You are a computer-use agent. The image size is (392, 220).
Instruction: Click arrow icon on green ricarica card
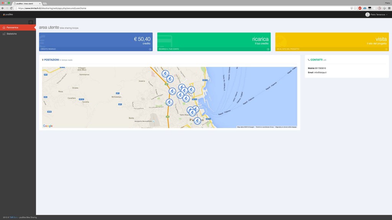point(268,49)
